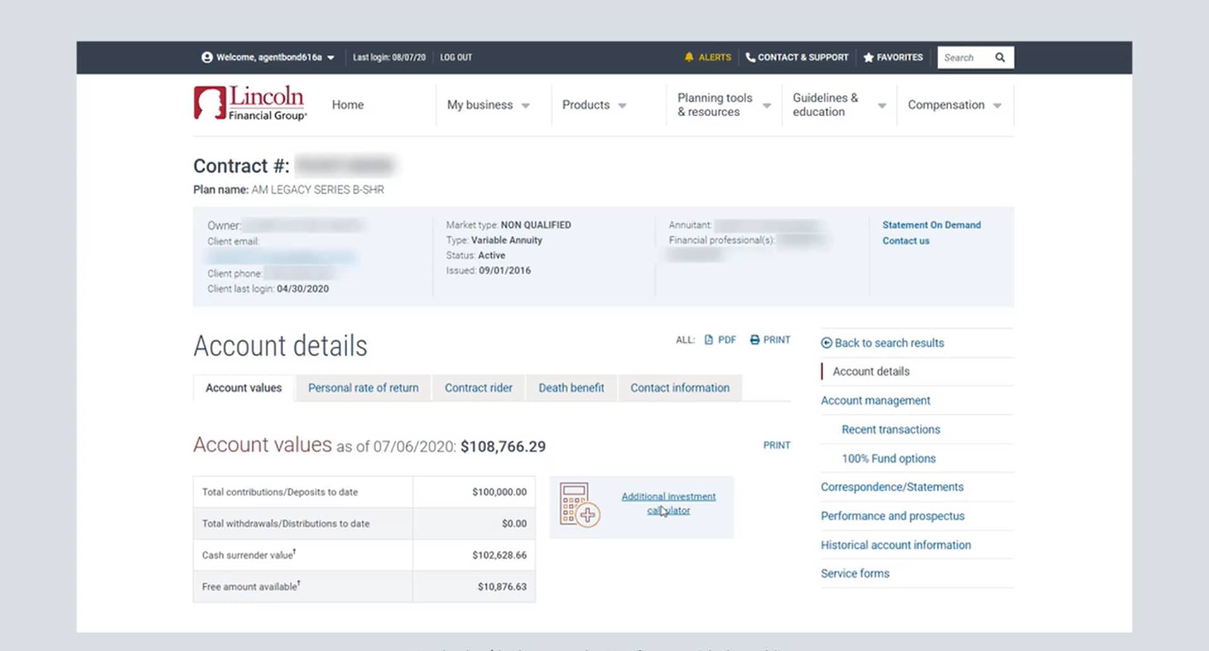The height and width of the screenshot is (651, 1209).
Task: Click the Free amount available $10,876.63
Action: click(x=502, y=587)
